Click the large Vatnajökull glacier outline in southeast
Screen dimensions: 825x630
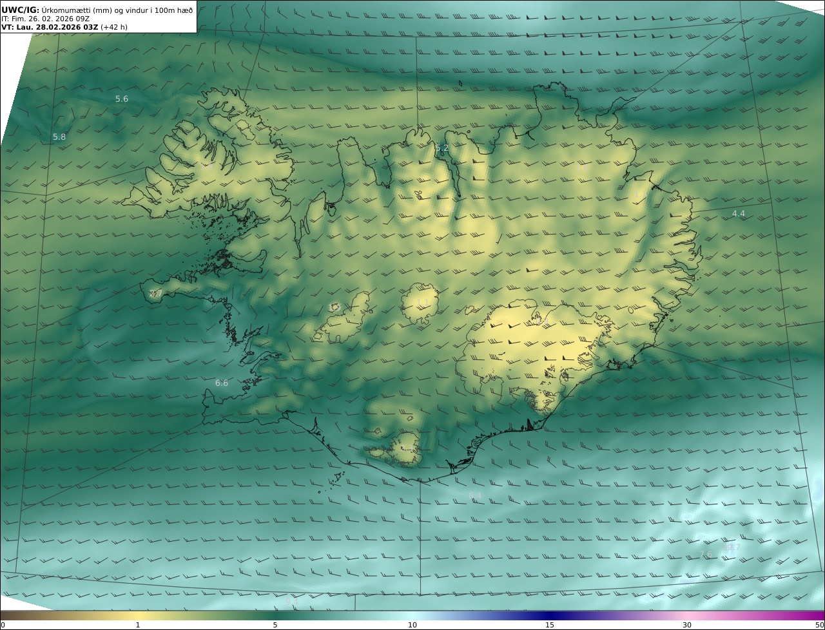coord(535,354)
